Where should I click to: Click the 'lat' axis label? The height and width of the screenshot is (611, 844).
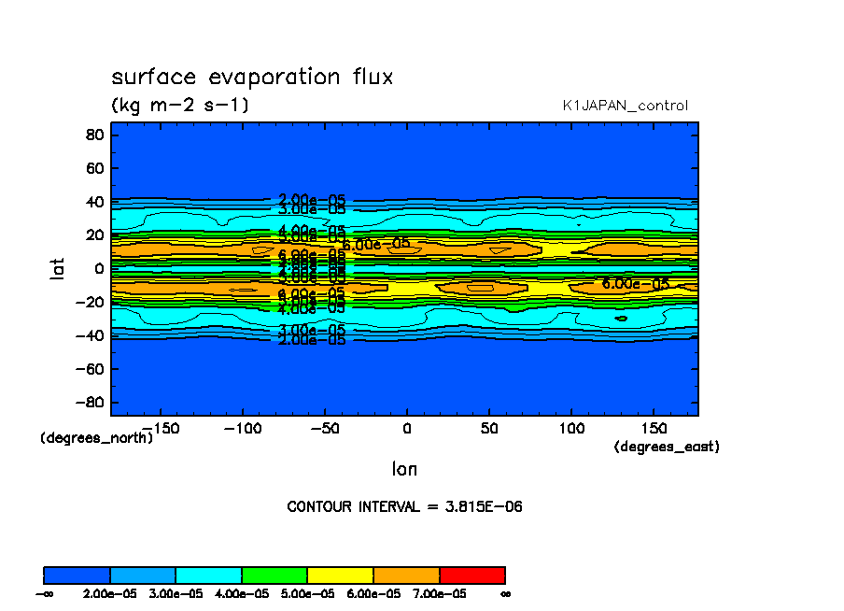point(57,268)
